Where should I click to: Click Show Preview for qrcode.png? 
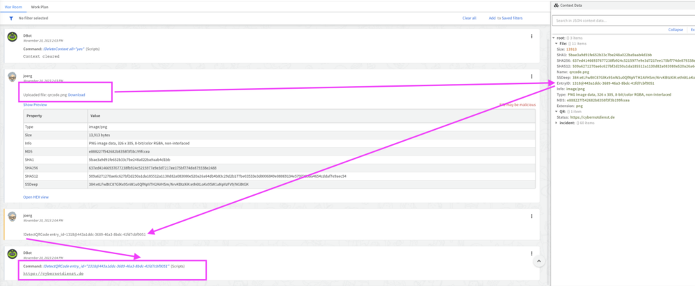pos(35,105)
